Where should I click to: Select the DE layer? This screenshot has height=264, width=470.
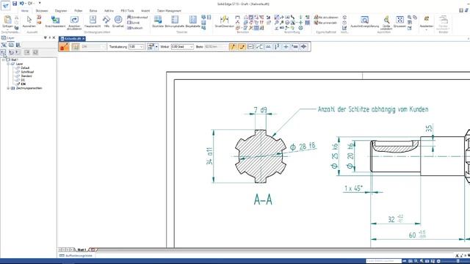tap(23, 80)
